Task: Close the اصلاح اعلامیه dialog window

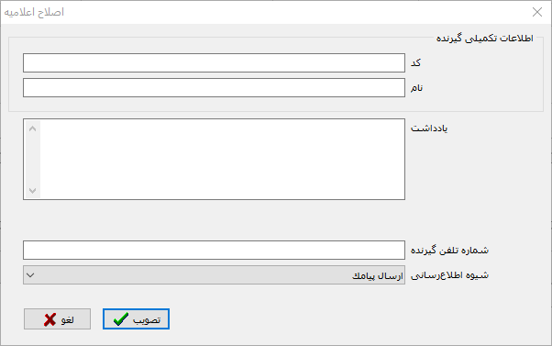Action: [x=537, y=12]
